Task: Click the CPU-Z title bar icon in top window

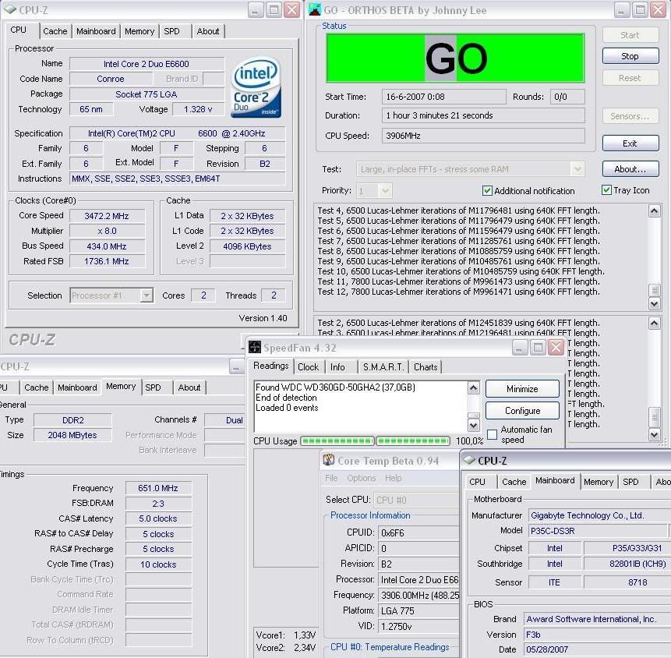Action: click(x=10, y=9)
